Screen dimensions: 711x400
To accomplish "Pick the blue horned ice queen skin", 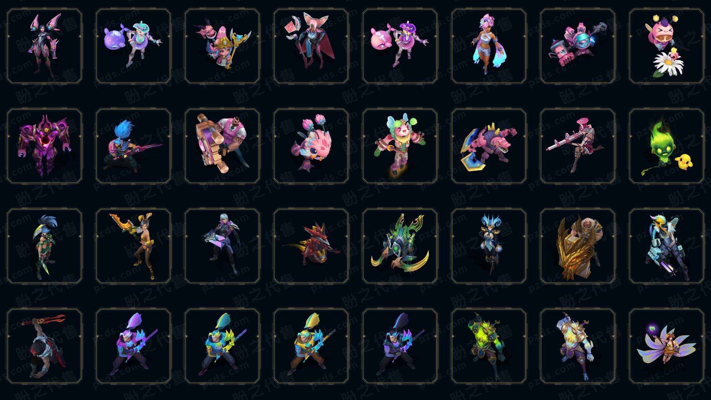I will (489, 246).
